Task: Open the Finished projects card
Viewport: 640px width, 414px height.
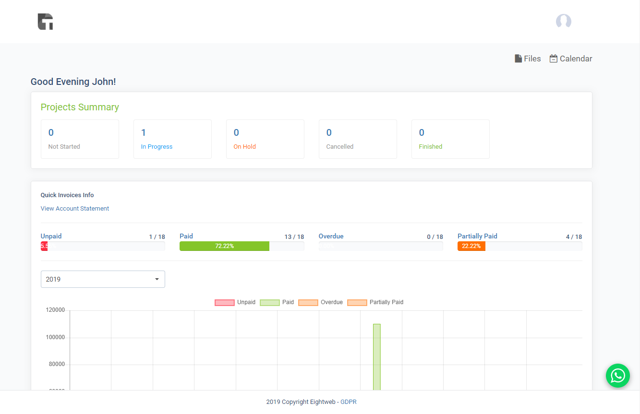Action: (450, 139)
